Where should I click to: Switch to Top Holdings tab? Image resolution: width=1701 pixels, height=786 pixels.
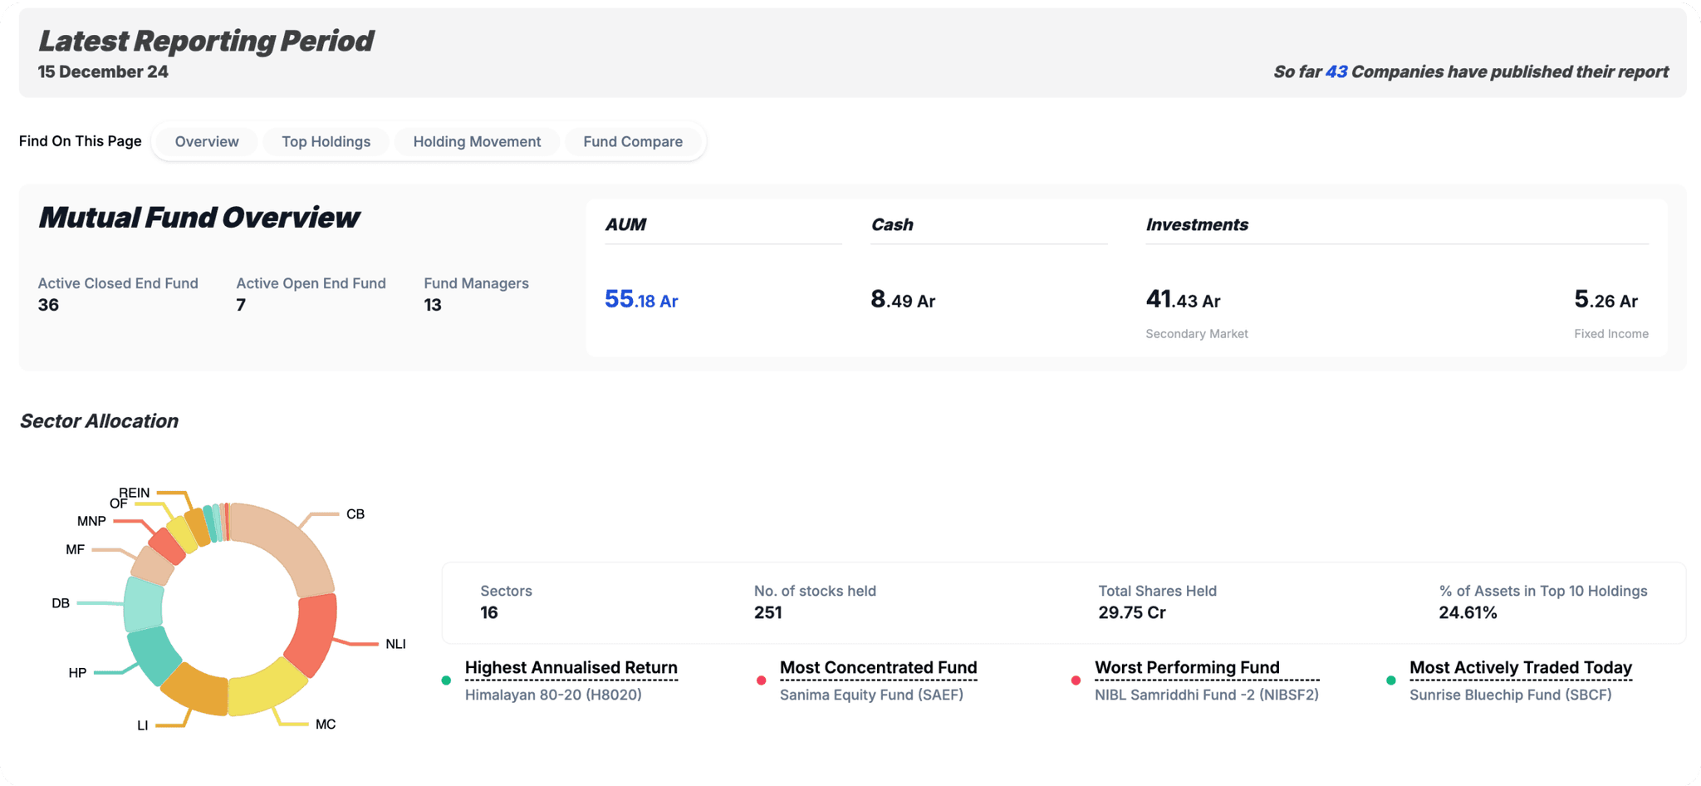pos(326,141)
